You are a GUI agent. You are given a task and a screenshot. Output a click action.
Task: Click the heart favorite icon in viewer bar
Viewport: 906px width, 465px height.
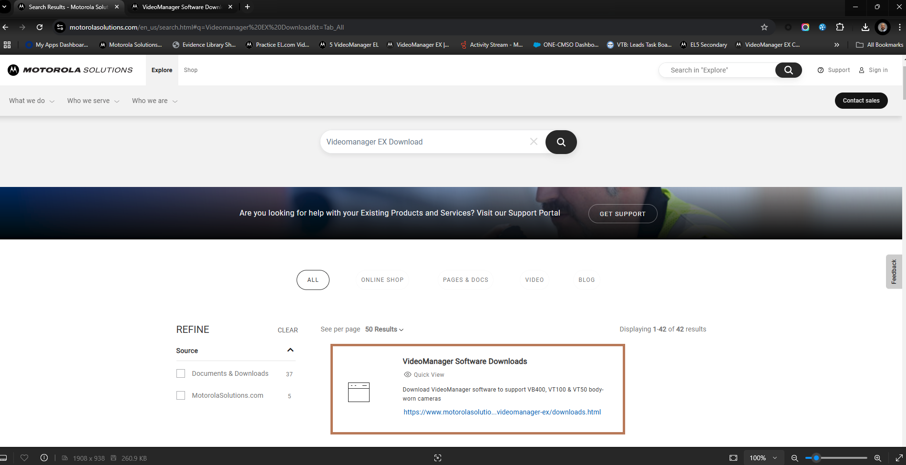(24, 458)
